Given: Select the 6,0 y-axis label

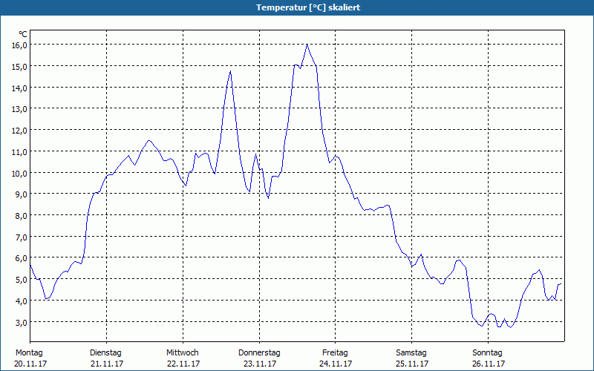Looking at the screenshot, I should [x=21, y=258].
